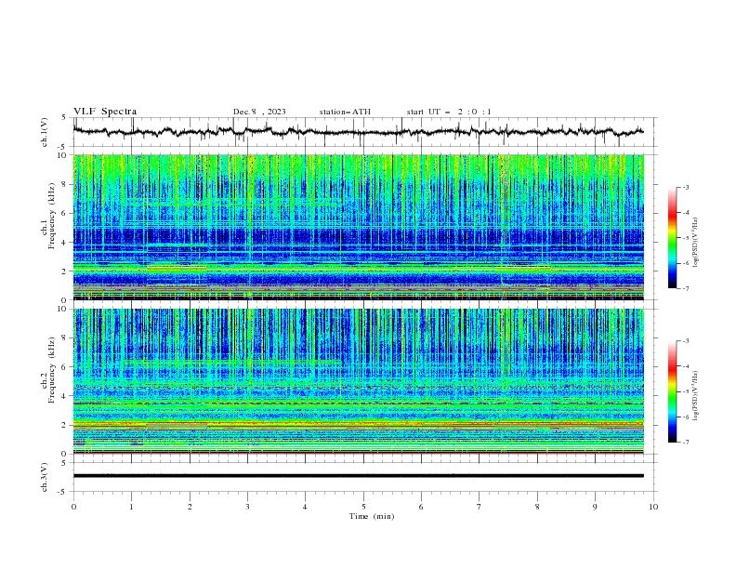736x569 pixels.
Task: Click inside the ch.2 spectrogram panel
Action: coord(358,381)
